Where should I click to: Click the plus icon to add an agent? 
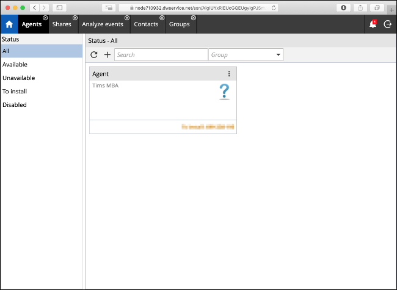[107, 55]
